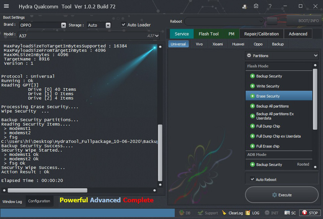Click the 'Action Result : Ok' log line
Image resolution: width=323 pixels, height=219 pixels.
25,172
